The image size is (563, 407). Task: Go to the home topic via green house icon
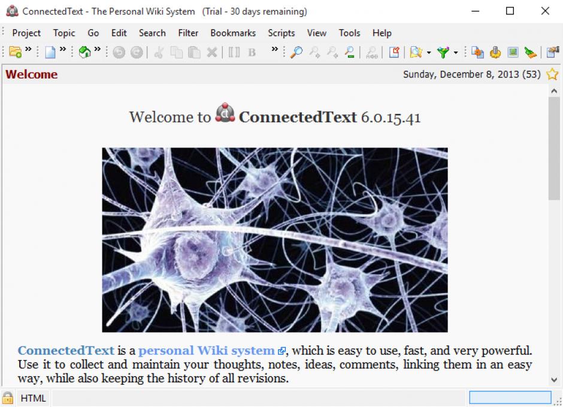point(84,52)
